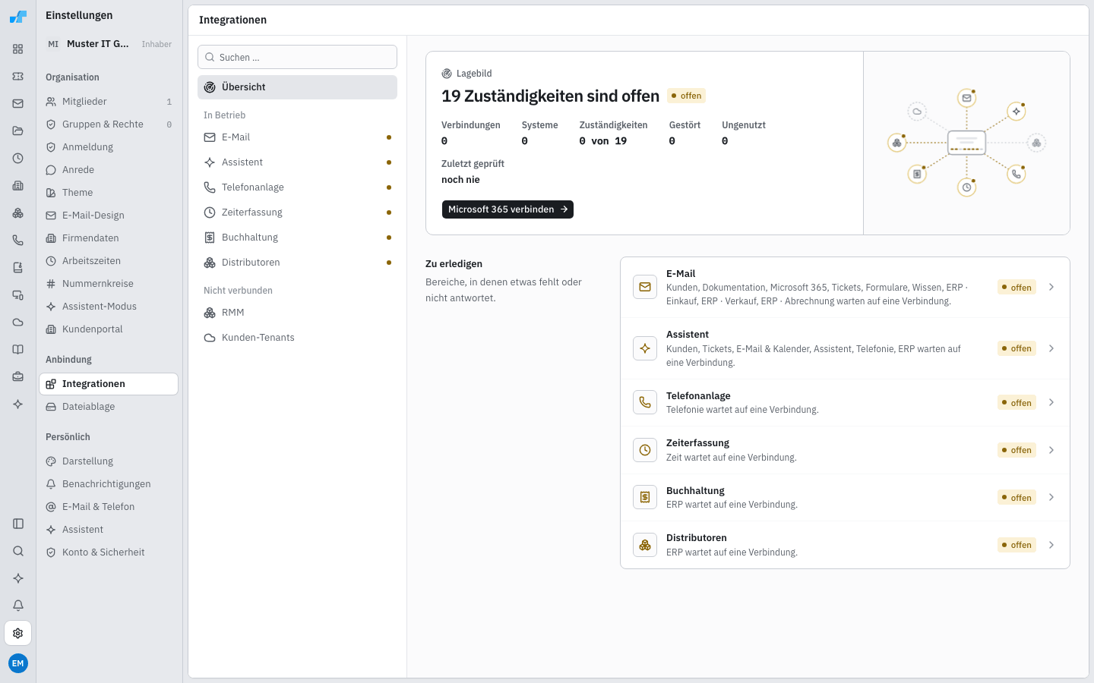The width and height of the screenshot is (1094, 683).
Task: Click the envelope icon of the E-Mail to-do card
Action: coord(645,287)
